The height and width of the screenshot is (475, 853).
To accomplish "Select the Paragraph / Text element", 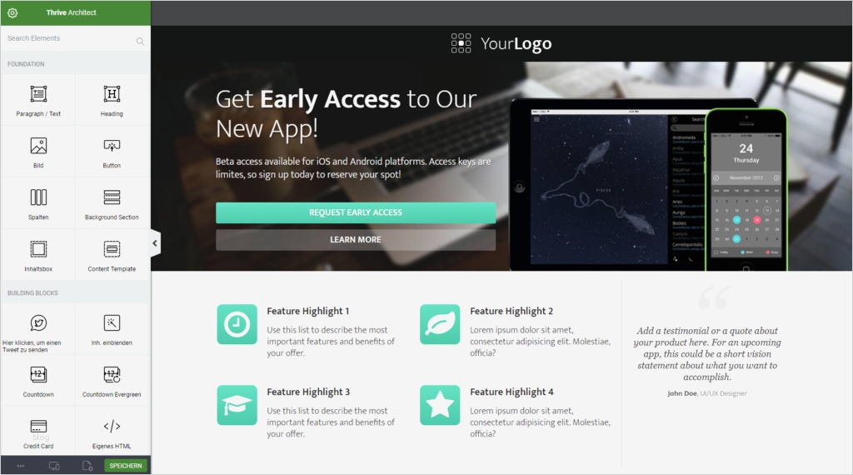I will point(38,100).
